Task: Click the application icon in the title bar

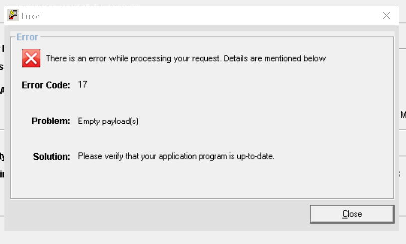Action: 13,16
